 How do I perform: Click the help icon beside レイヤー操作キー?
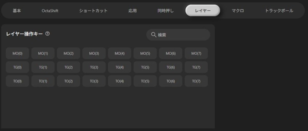tap(47, 34)
